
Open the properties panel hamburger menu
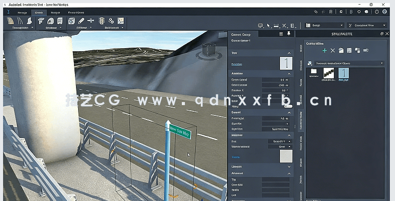click(281, 34)
